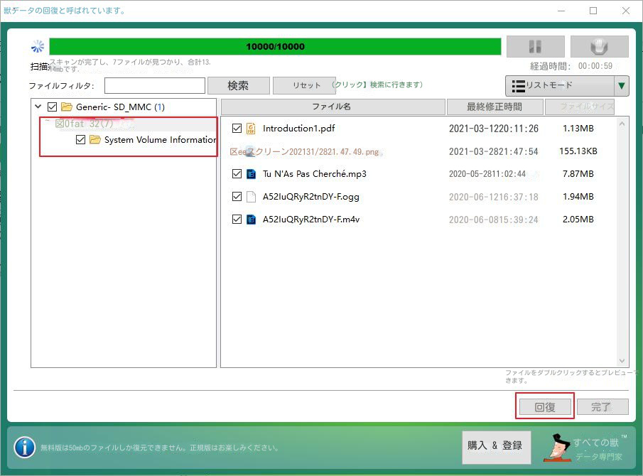Uncheck the A52IuQRyR2tnDY-F.ogg checkbox

coord(237,196)
